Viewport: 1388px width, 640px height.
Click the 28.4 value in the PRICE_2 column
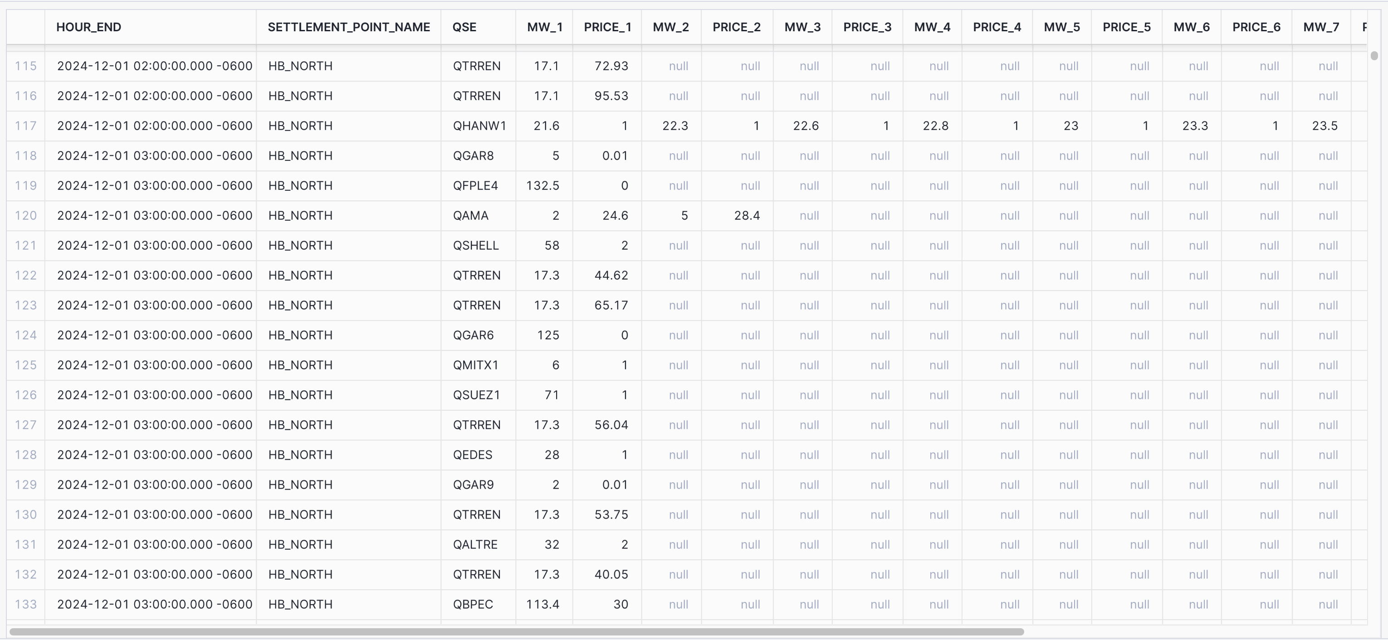(x=746, y=216)
